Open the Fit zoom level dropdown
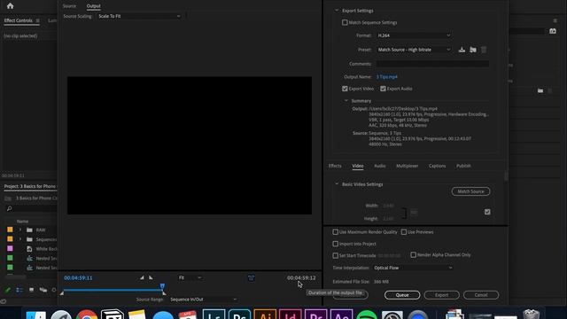 click(190, 277)
